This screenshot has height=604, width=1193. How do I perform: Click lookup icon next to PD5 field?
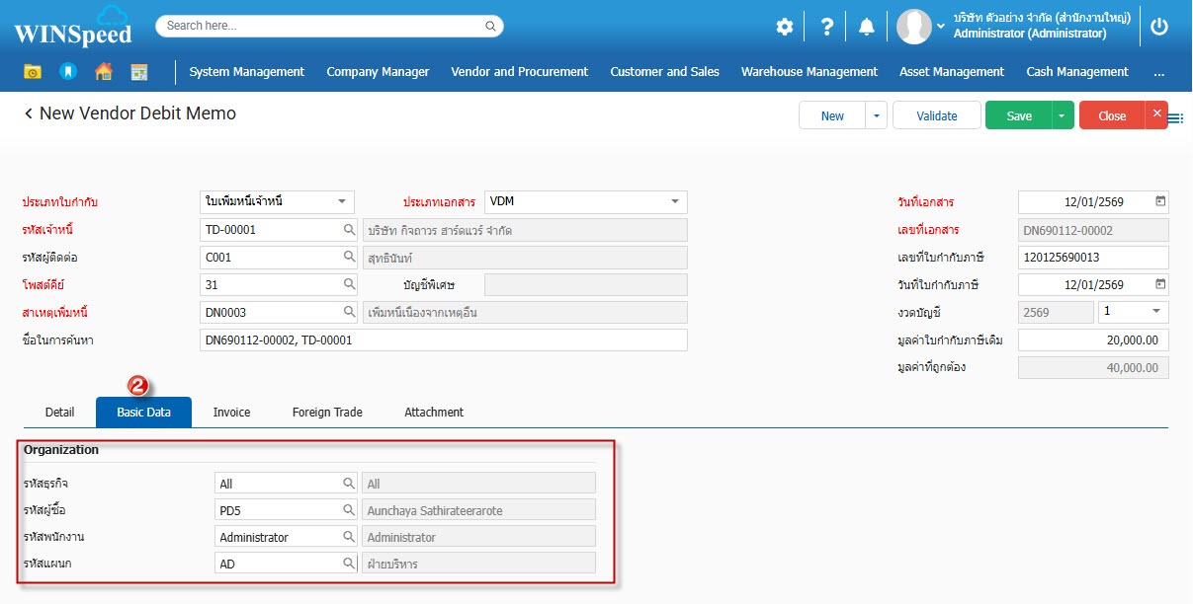[349, 510]
